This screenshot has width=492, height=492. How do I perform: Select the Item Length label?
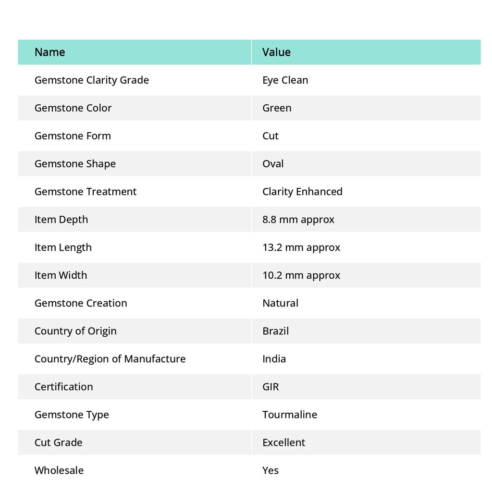point(63,247)
